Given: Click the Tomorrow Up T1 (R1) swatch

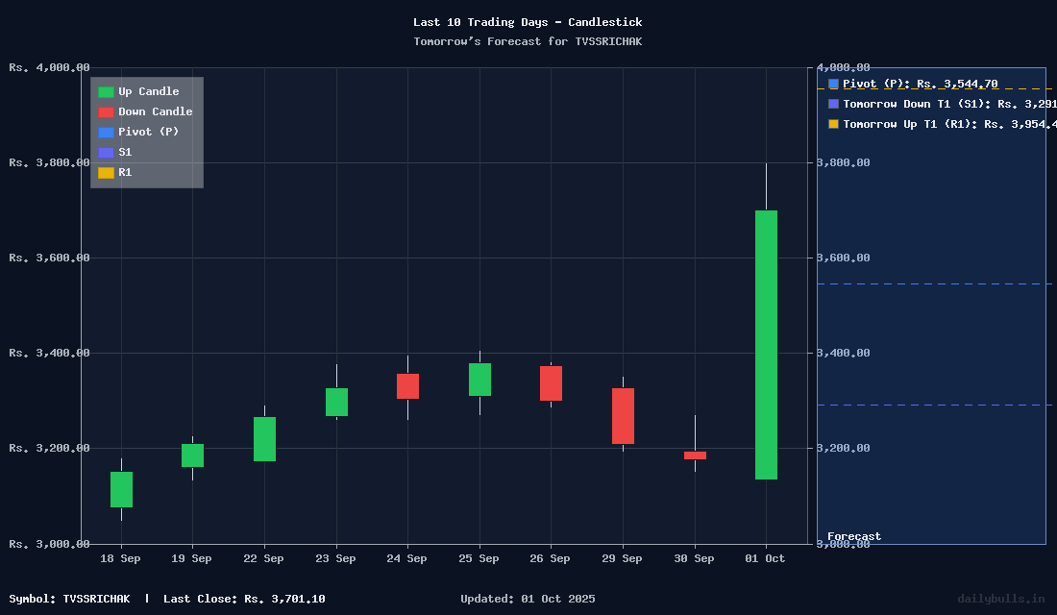Looking at the screenshot, I should pos(833,124).
